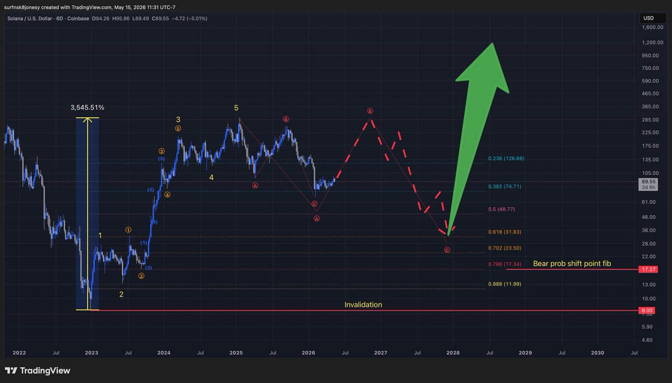The image size is (672, 383).
Task: Click the 0.618 (31.83) fib label
Action: point(505,231)
